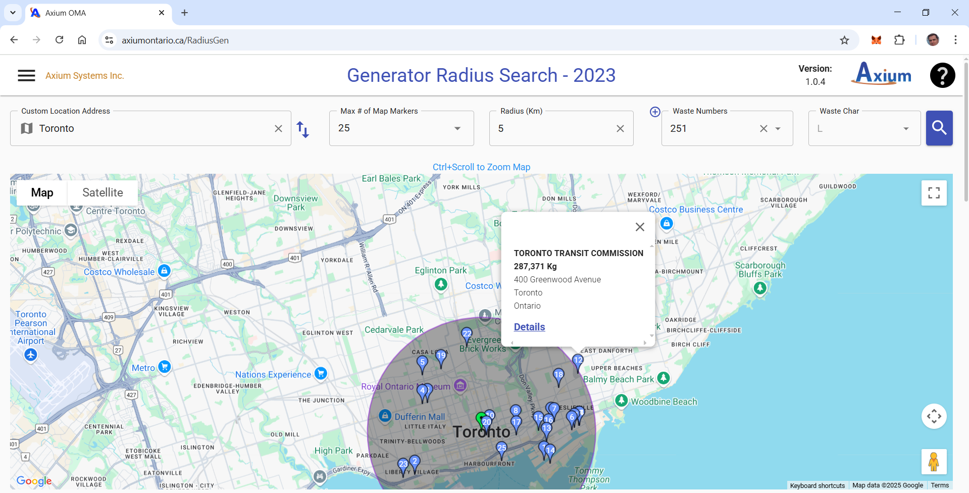View site information icon in address bar
Image resolution: width=969 pixels, height=493 pixels.
(109, 40)
